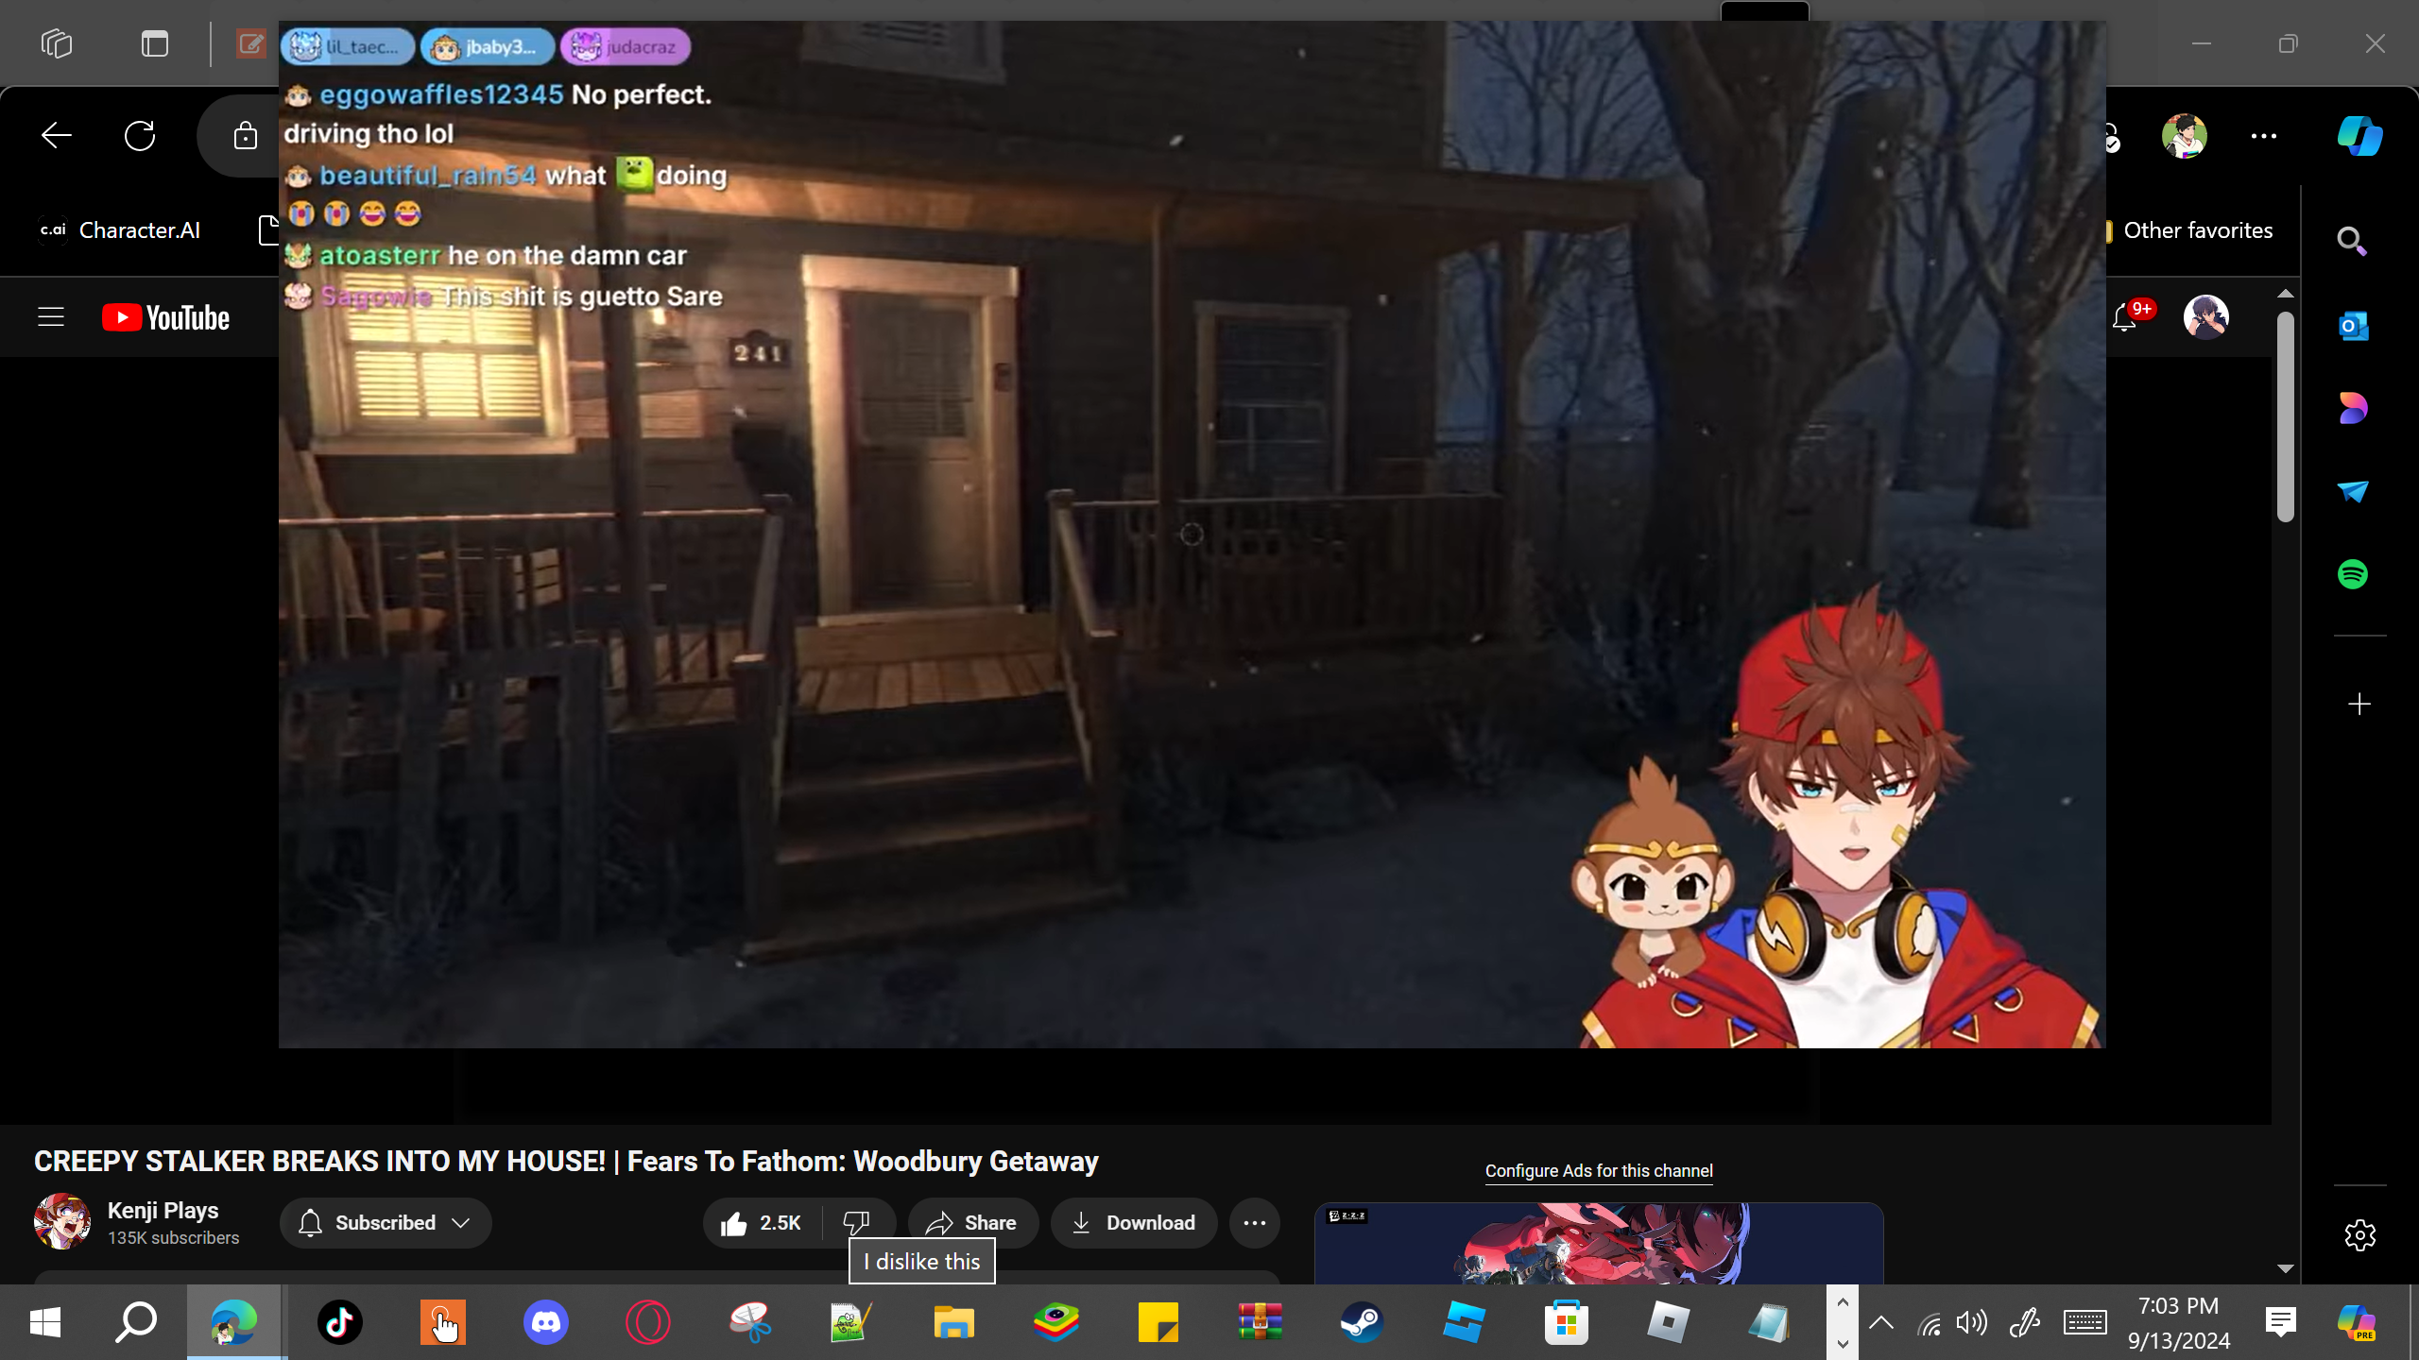Click the video player to pause

coord(1192,535)
